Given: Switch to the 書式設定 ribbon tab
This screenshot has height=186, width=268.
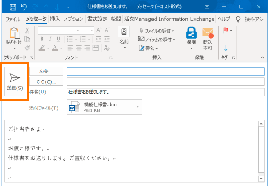Looking at the screenshot, I should click(97, 19).
